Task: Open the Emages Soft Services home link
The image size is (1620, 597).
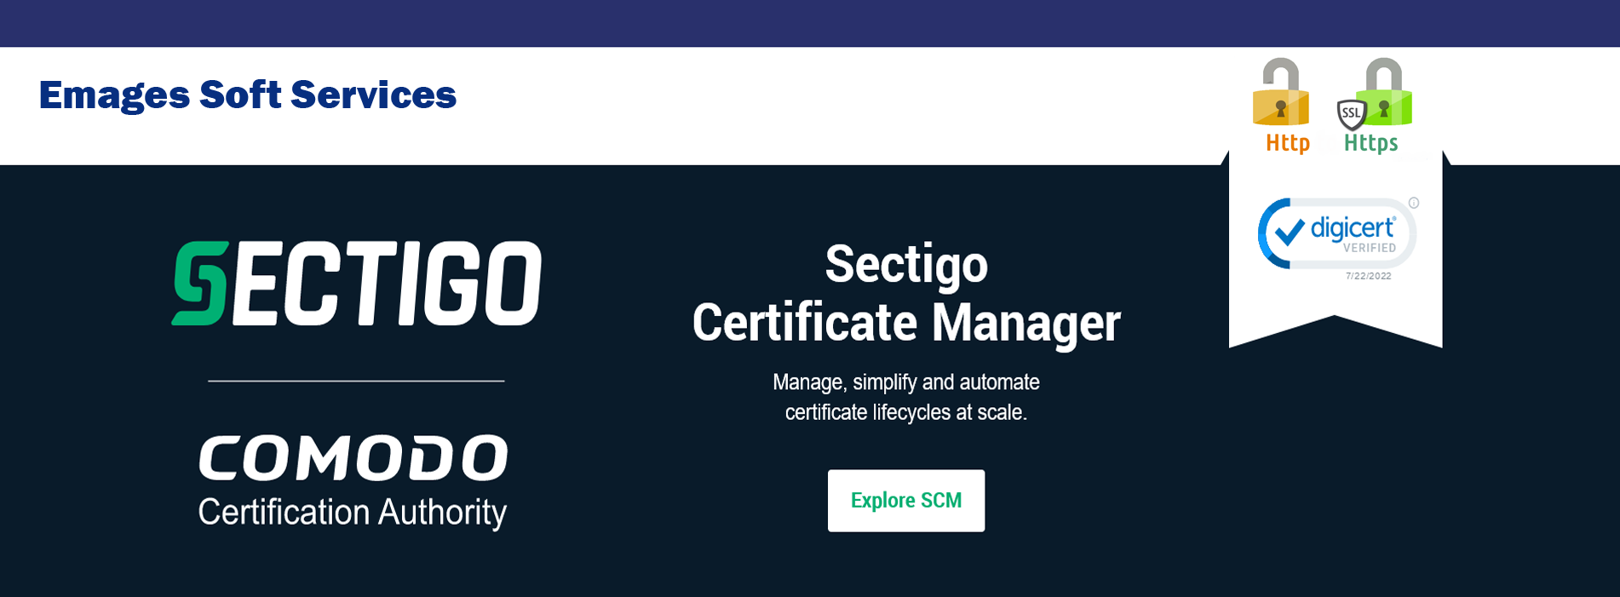Action: point(247,95)
